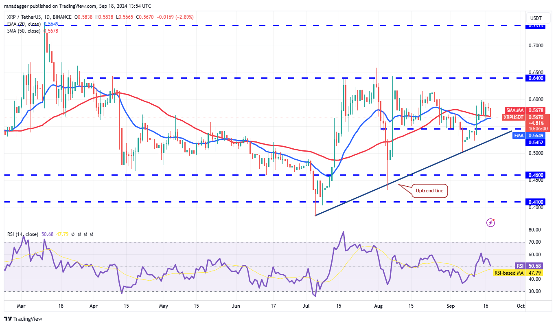Click the RSI-based MA 47.79 tag
This screenshot has height=326, width=556.
point(517,273)
